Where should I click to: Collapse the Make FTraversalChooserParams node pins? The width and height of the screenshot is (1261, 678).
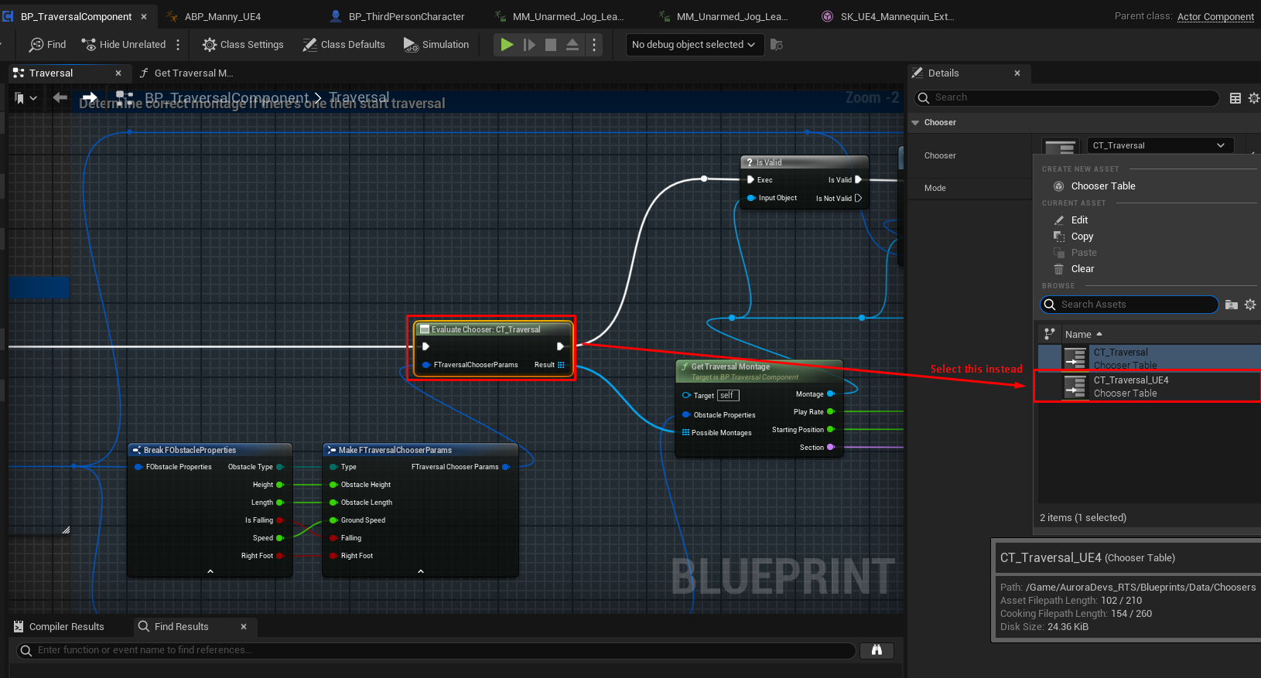(421, 571)
